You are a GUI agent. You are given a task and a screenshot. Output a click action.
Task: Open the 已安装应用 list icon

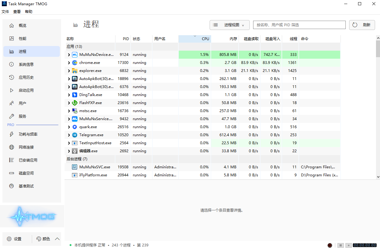12,160
